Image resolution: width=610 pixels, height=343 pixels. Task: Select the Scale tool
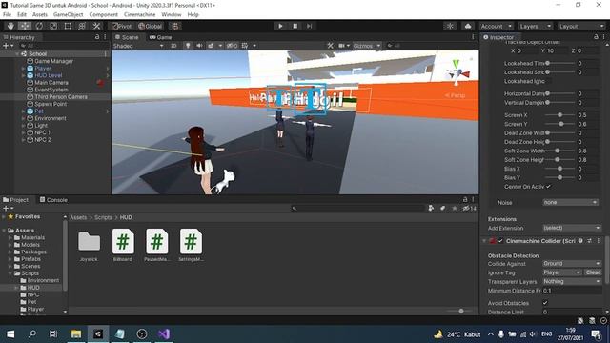[53, 26]
